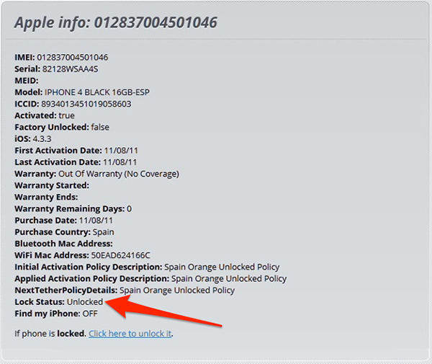The height and width of the screenshot is (364, 432).
Task: Click the 'Bluetooth Mac Address:' label
Action: (x=63, y=244)
